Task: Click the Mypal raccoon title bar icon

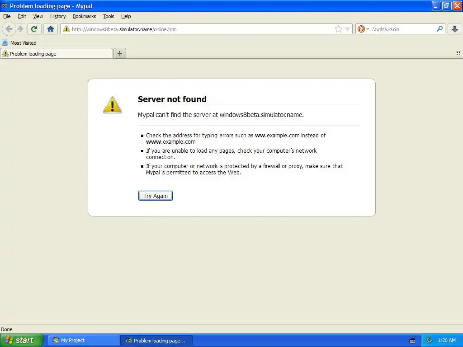Action: click(x=5, y=5)
